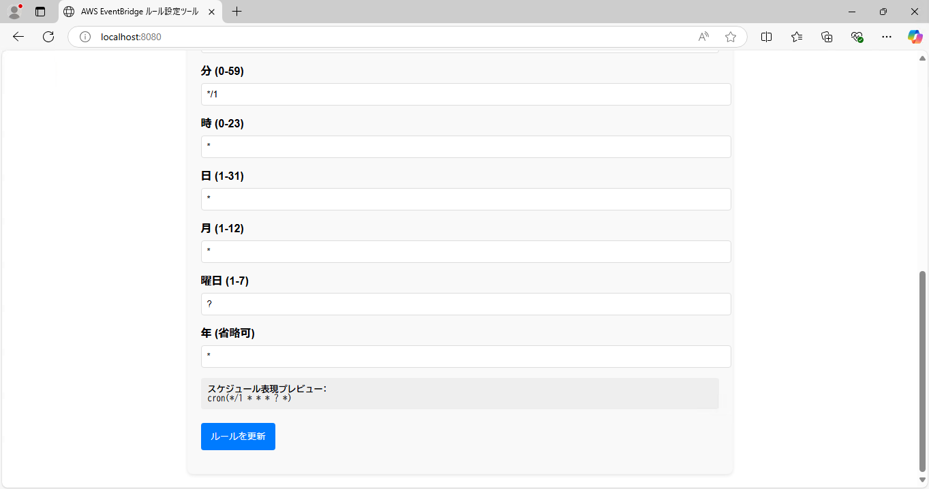The width and height of the screenshot is (929, 489).
Task: Open the Copilot sidebar icon
Action: pos(915,37)
